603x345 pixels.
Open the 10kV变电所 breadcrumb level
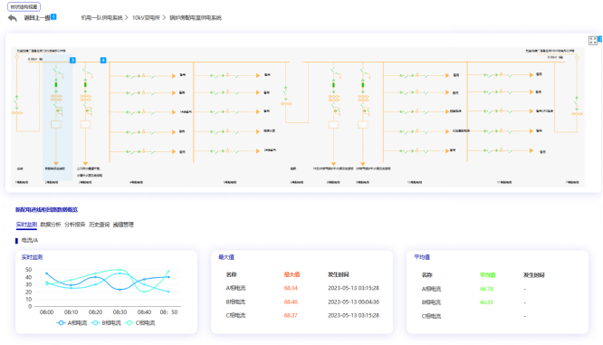pyautogui.click(x=146, y=18)
